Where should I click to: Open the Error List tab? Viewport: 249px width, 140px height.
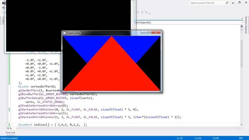pyautogui.click(x=11, y=133)
